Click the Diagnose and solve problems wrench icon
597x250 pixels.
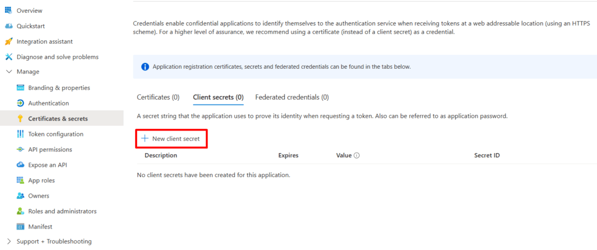9,57
